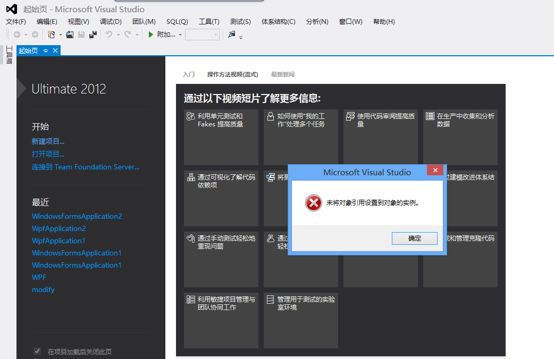Image resolution: width=554 pixels, height=359 pixels.
Task: Click the 附加... start button label
Action: pyautogui.click(x=166, y=35)
